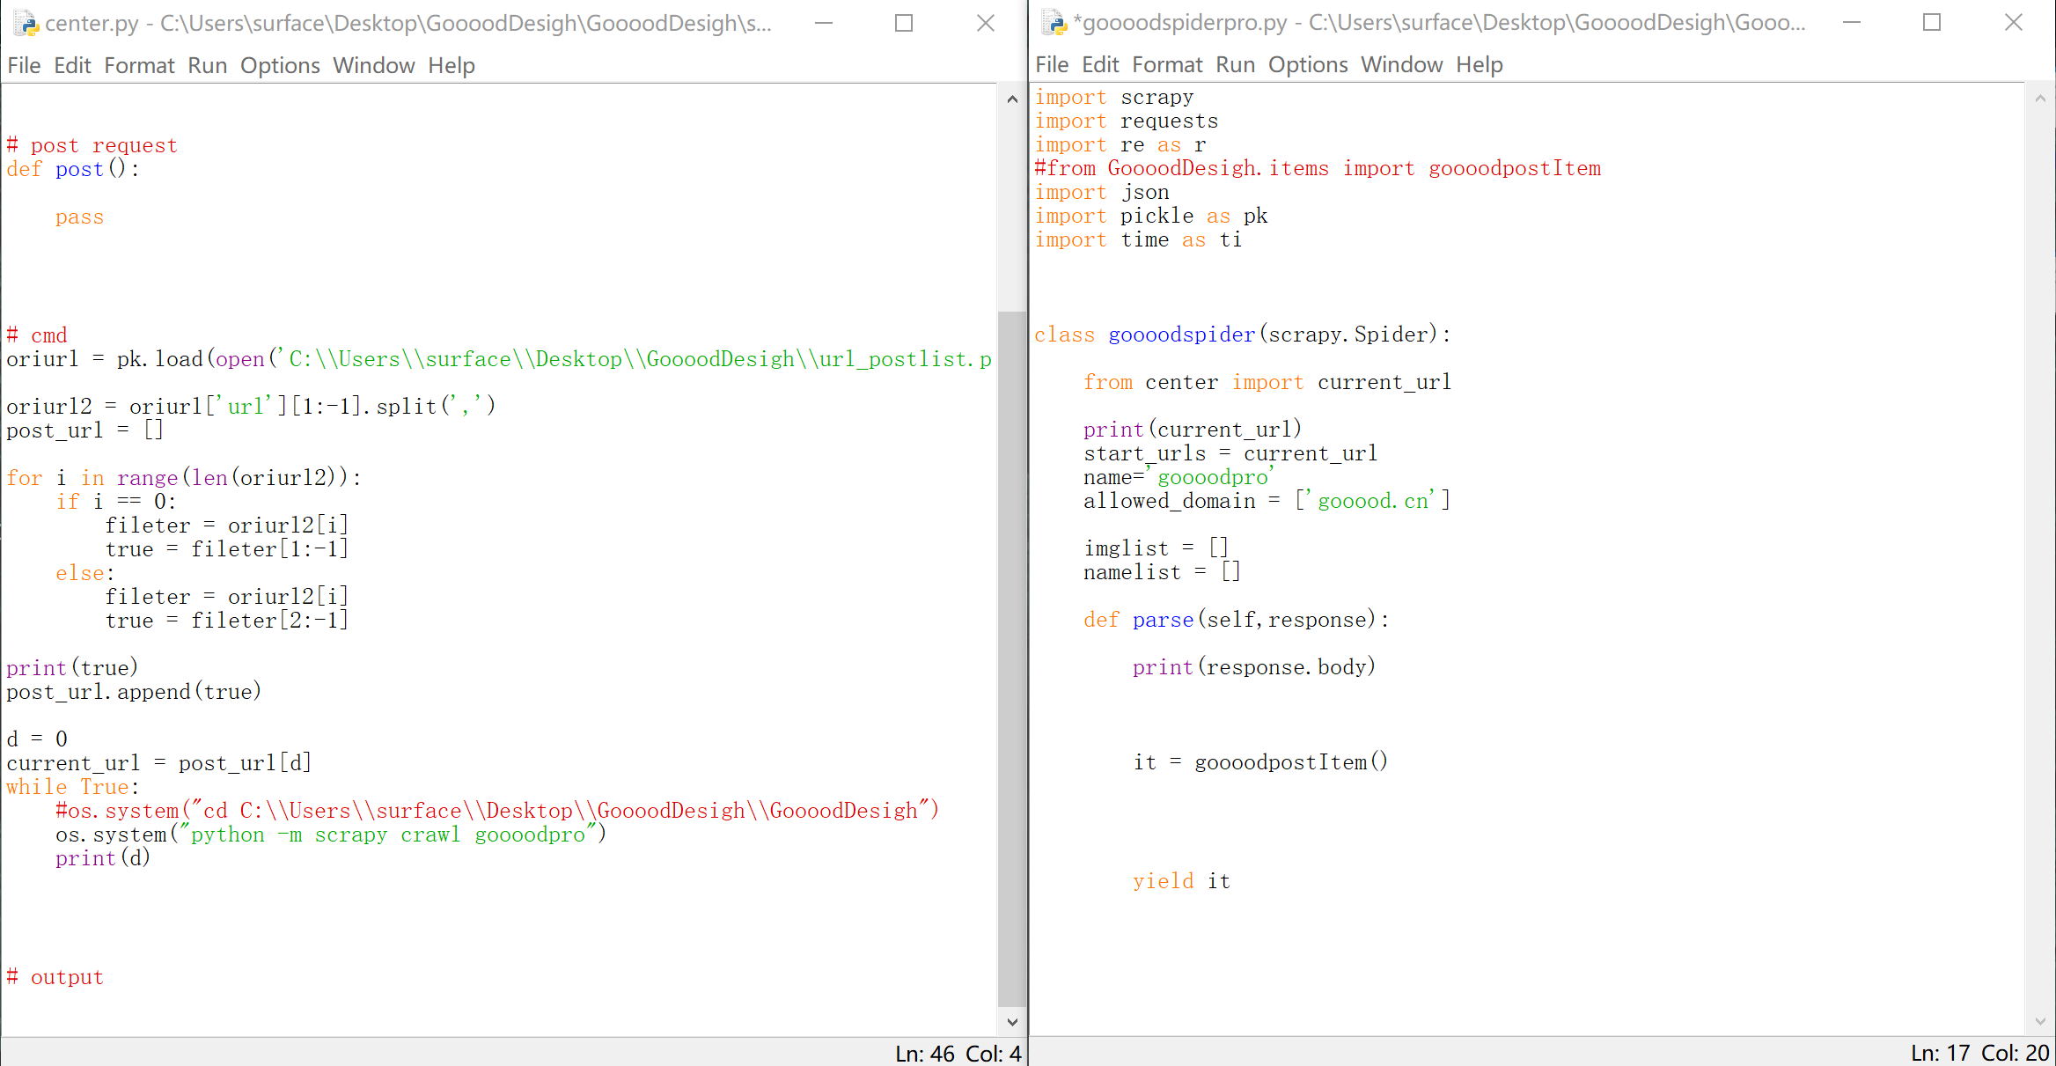Open Run menu in center.py window

(x=207, y=65)
